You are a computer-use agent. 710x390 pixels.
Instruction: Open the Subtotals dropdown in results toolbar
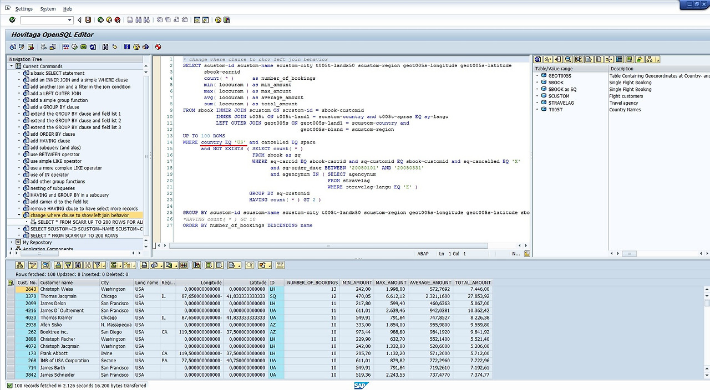tap(134, 265)
